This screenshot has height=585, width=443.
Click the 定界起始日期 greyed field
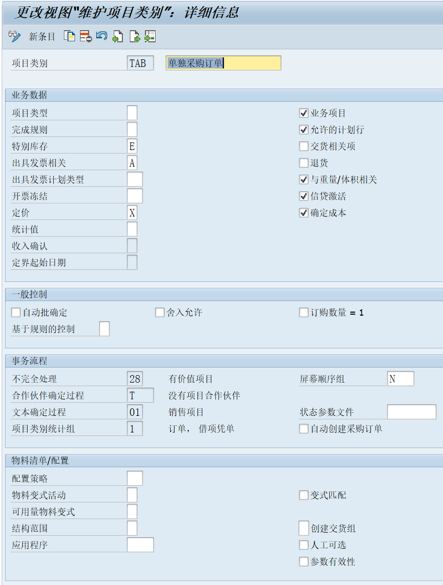coord(132,263)
